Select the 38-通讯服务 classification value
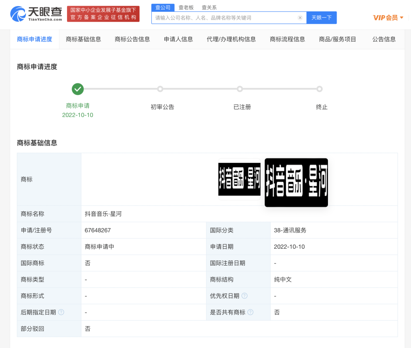This screenshot has height=348, width=411. (x=290, y=230)
